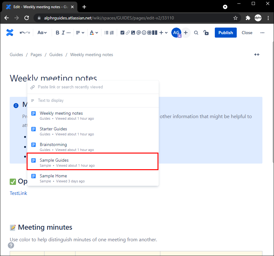Select Starter Guides from recent list
The height and width of the screenshot is (256, 274).
coord(93,131)
